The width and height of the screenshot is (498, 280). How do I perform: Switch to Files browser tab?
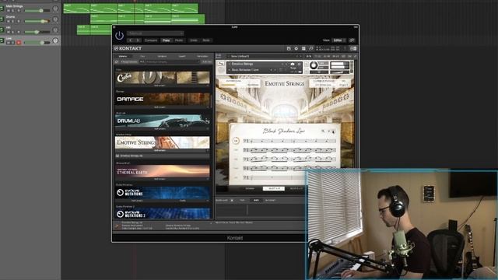pyautogui.click(x=142, y=56)
